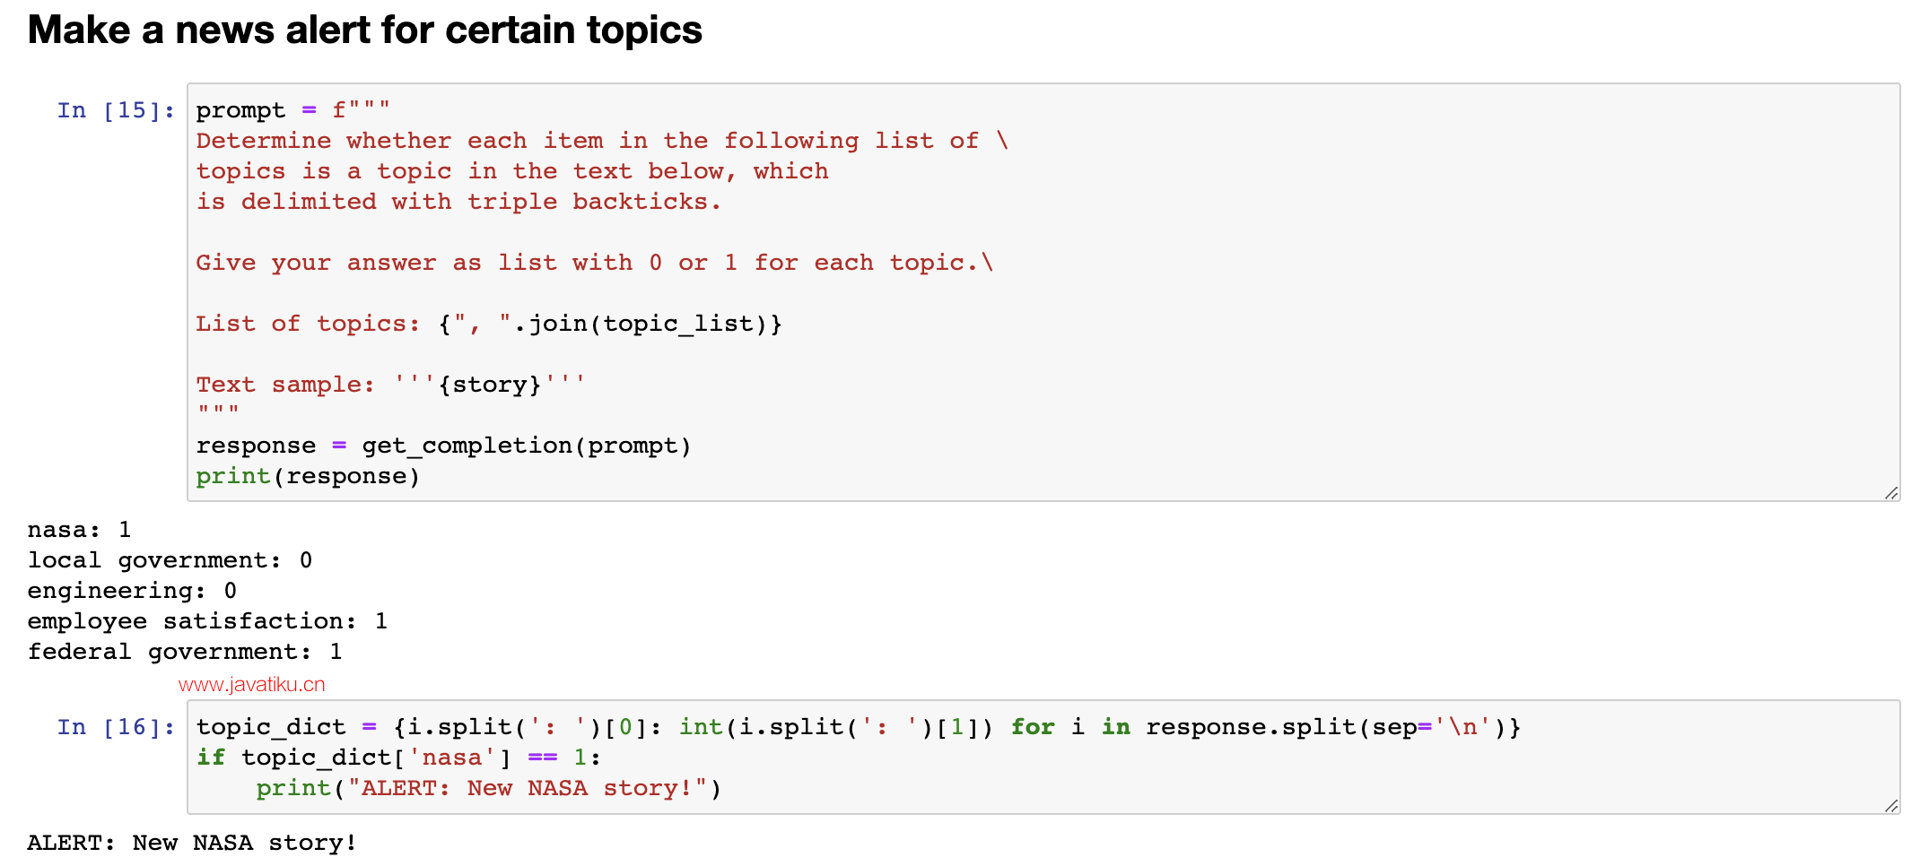1920x866 pixels.
Task: Click the 'List of topics' prompt line
Action: point(489,324)
